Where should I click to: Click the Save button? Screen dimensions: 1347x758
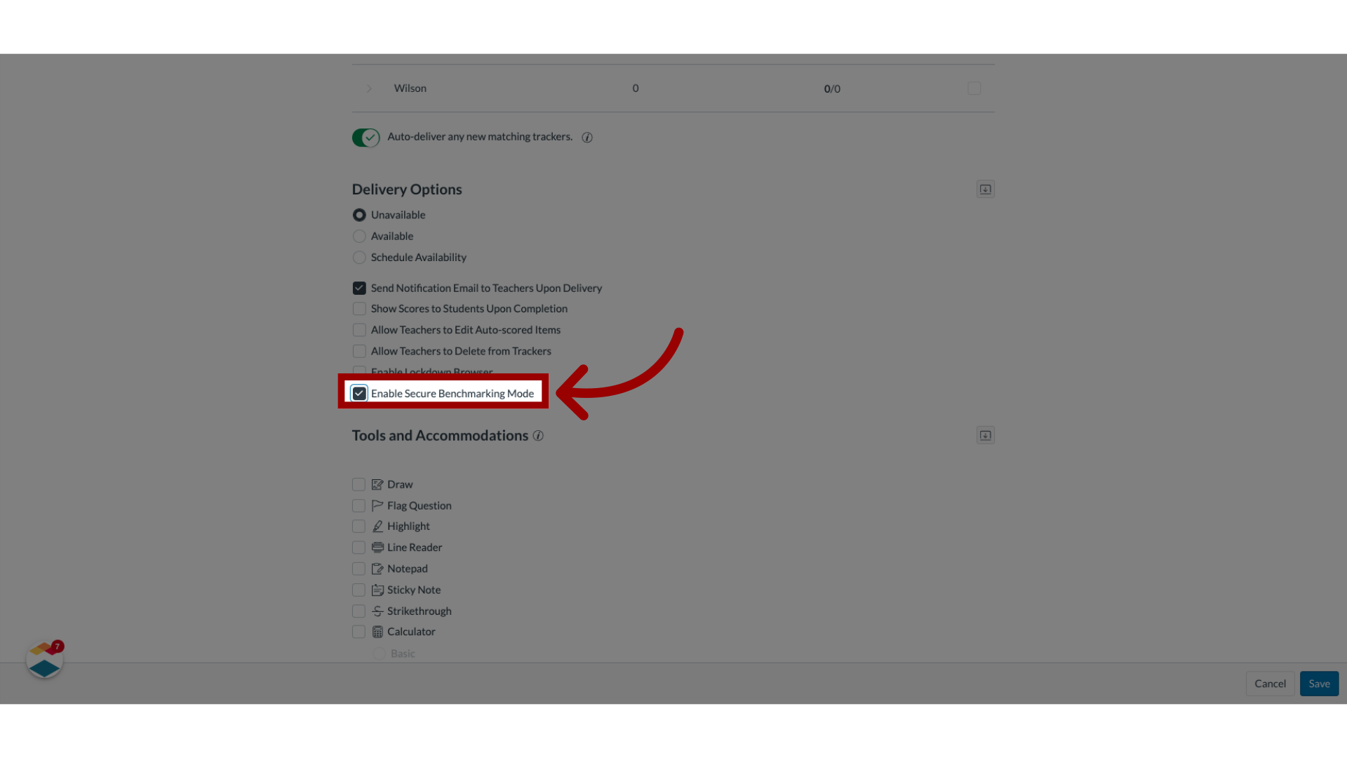[x=1318, y=683]
